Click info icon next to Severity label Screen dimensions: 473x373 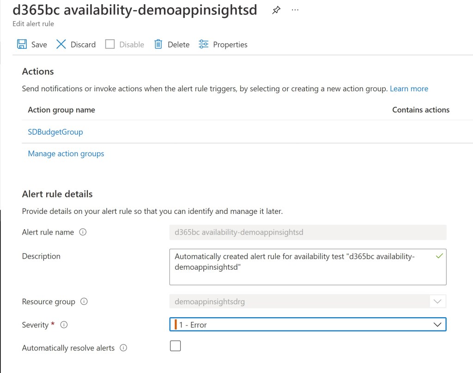(x=64, y=325)
